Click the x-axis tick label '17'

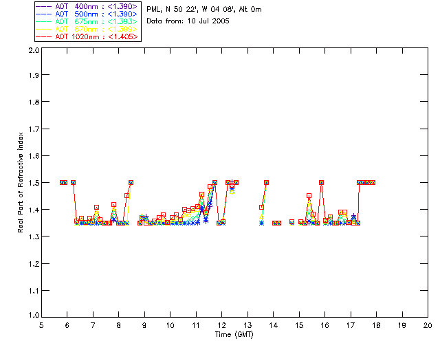[x=351, y=325]
